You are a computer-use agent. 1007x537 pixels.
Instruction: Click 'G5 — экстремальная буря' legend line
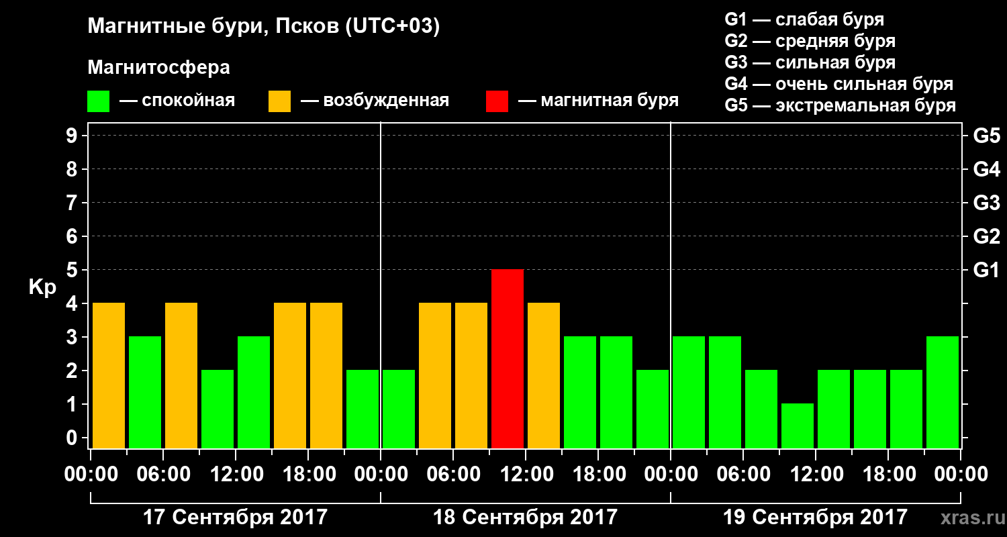tap(840, 105)
